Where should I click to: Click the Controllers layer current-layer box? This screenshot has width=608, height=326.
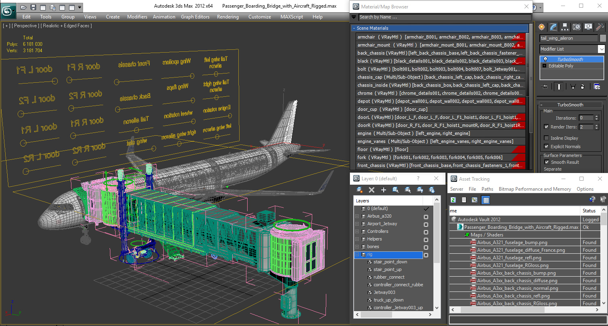[x=426, y=232]
